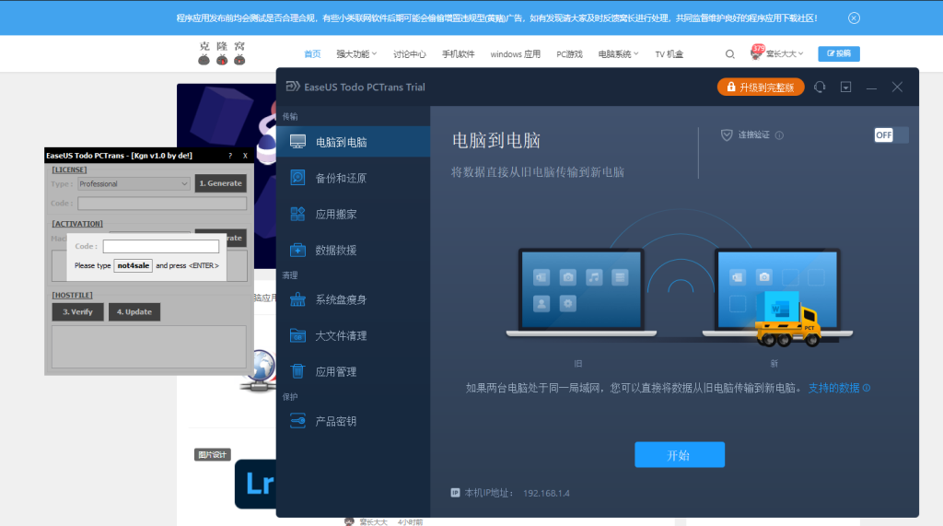Image resolution: width=943 pixels, height=526 pixels.
Task: Click the 应用管理 trash icon
Action: (297, 371)
